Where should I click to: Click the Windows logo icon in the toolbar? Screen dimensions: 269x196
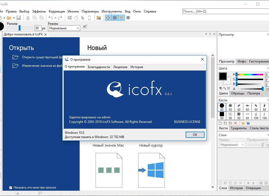coord(70,18)
